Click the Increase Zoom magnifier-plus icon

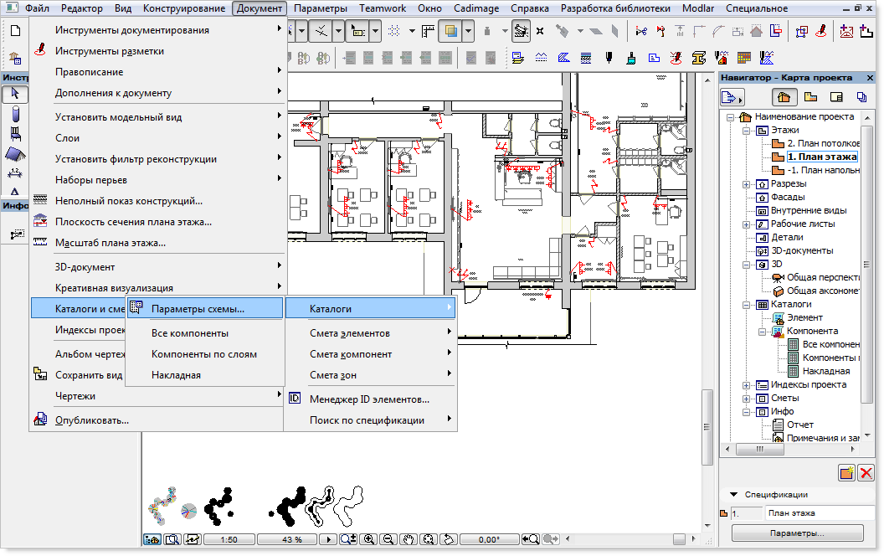pyautogui.click(x=348, y=539)
